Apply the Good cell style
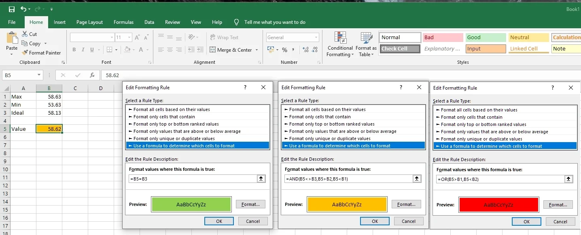This screenshot has width=581, height=235. [486, 38]
